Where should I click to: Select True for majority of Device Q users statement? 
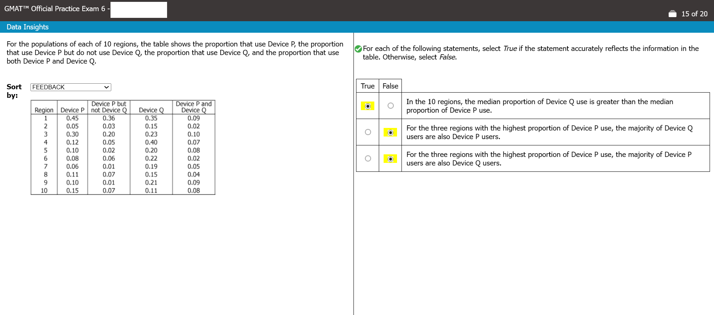(368, 132)
